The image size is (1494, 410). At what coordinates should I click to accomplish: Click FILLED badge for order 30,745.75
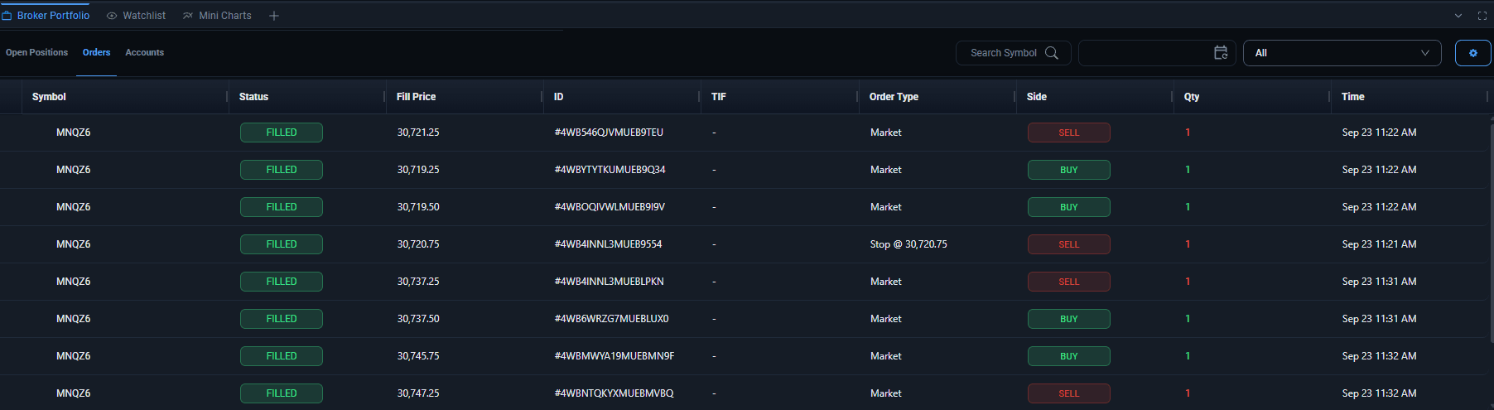282,356
